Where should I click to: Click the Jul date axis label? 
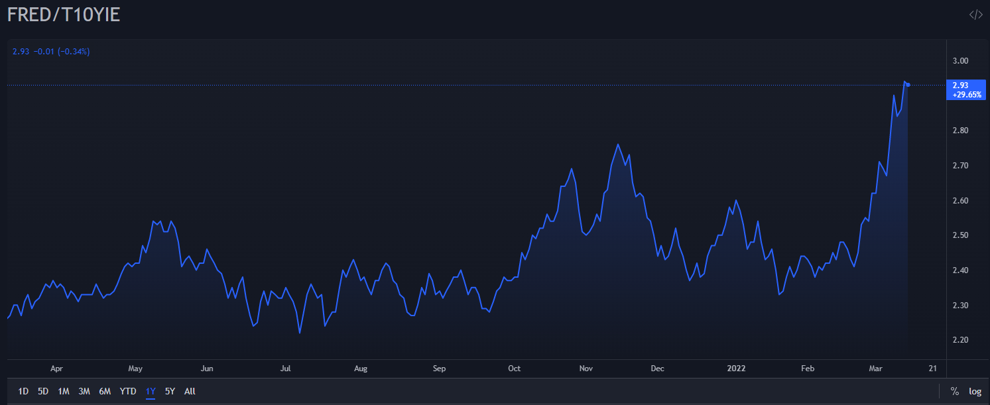(x=286, y=369)
